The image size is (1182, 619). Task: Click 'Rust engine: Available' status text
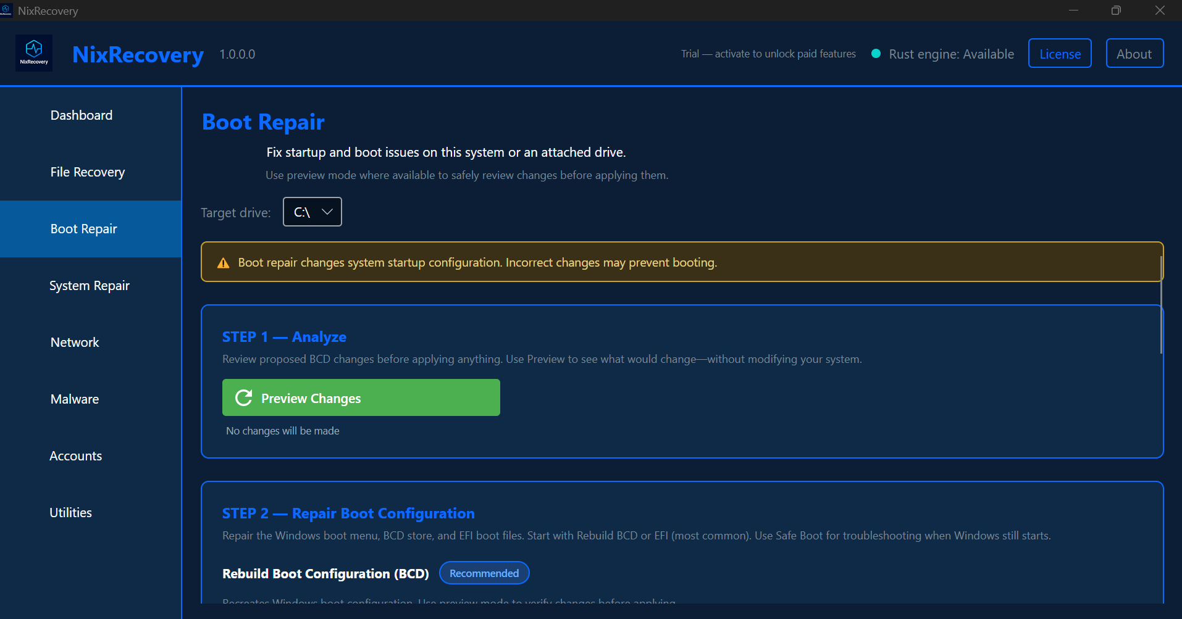(x=951, y=54)
